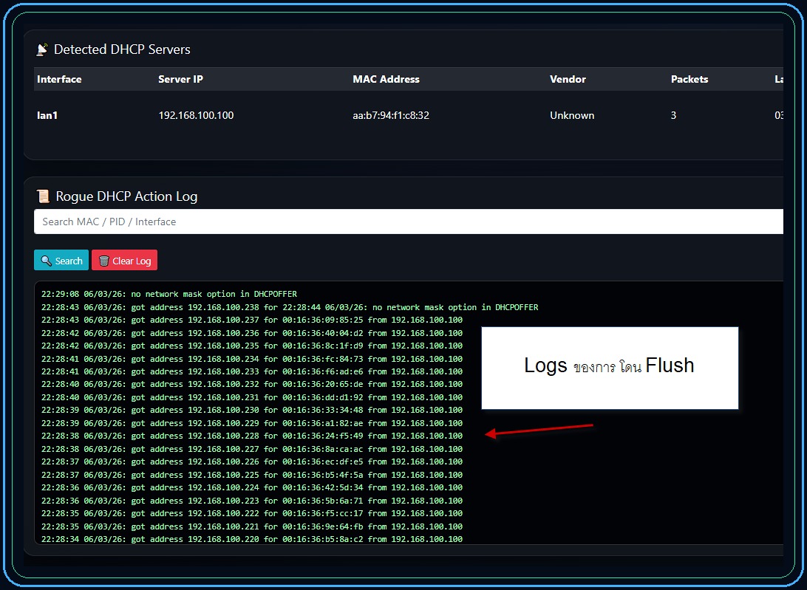Click the Rogue DHCP Action Log heading
Screen dimensions: 807x590
pyautogui.click(x=126, y=196)
